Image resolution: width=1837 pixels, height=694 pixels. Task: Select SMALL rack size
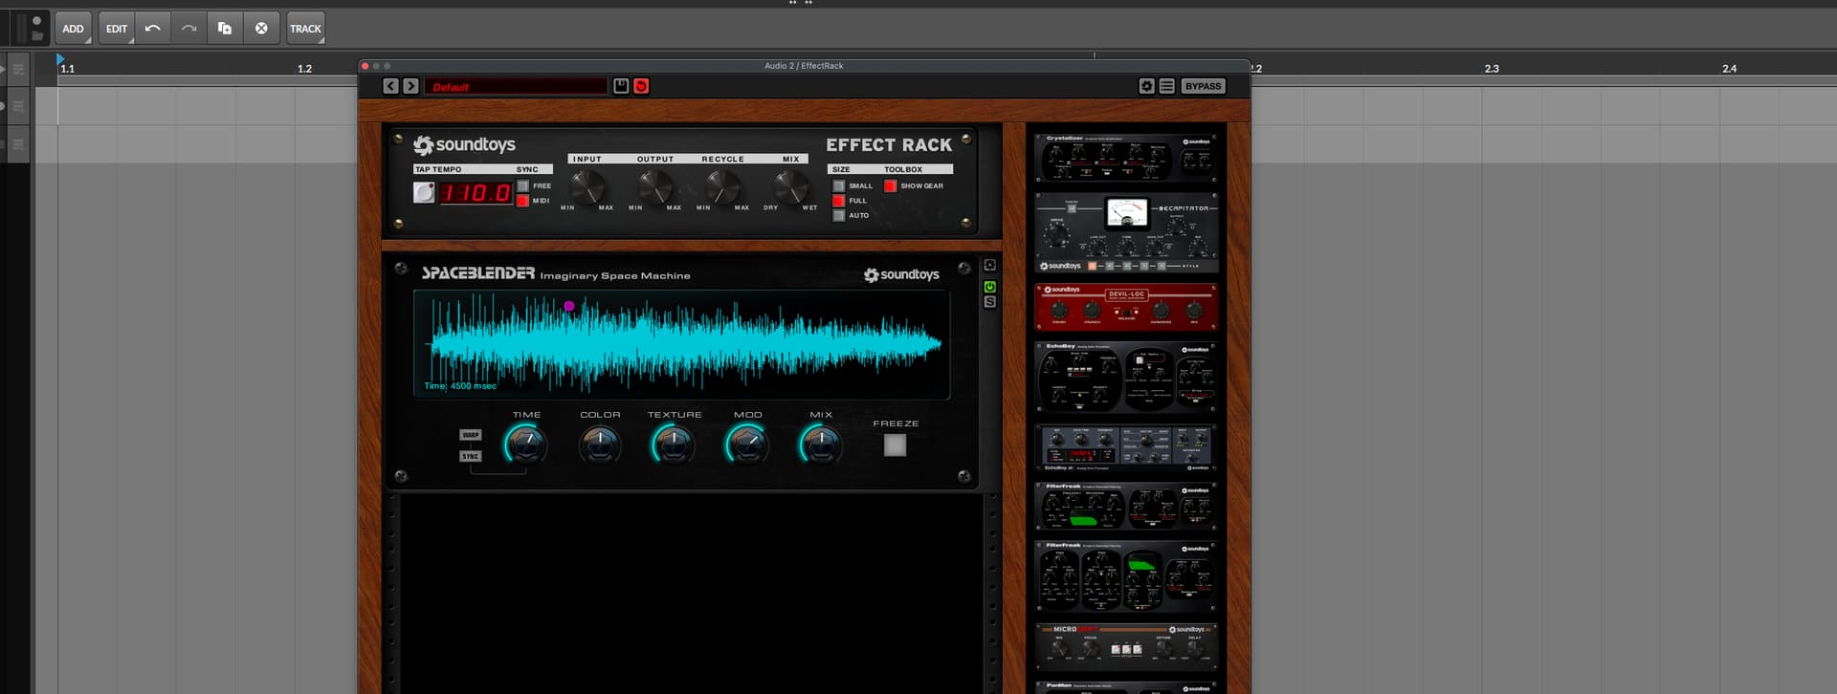pyautogui.click(x=839, y=186)
